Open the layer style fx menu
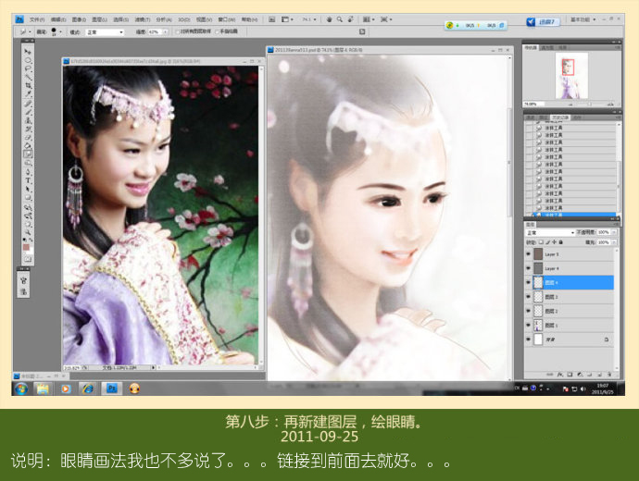The height and width of the screenshot is (481, 639). coord(560,375)
